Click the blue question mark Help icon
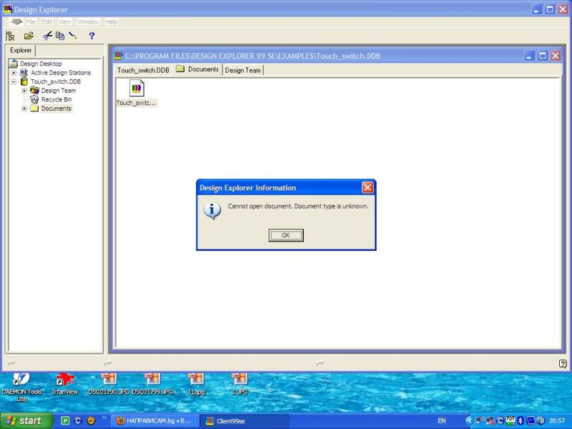This screenshot has width=572, height=429. tap(92, 36)
